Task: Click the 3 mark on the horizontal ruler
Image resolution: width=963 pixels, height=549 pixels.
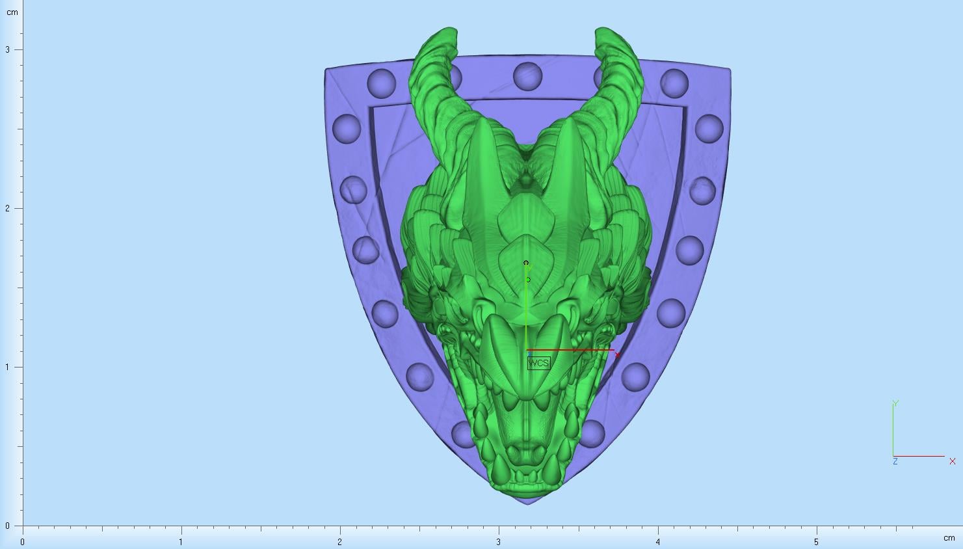Action: (x=499, y=541)
